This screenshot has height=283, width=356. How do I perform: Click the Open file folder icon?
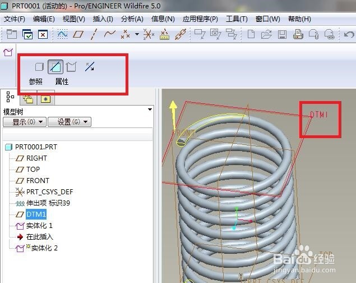click(266, 35)
